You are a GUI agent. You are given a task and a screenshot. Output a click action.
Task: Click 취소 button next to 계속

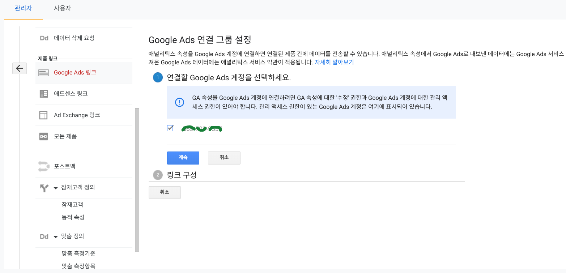pos(224,158)
